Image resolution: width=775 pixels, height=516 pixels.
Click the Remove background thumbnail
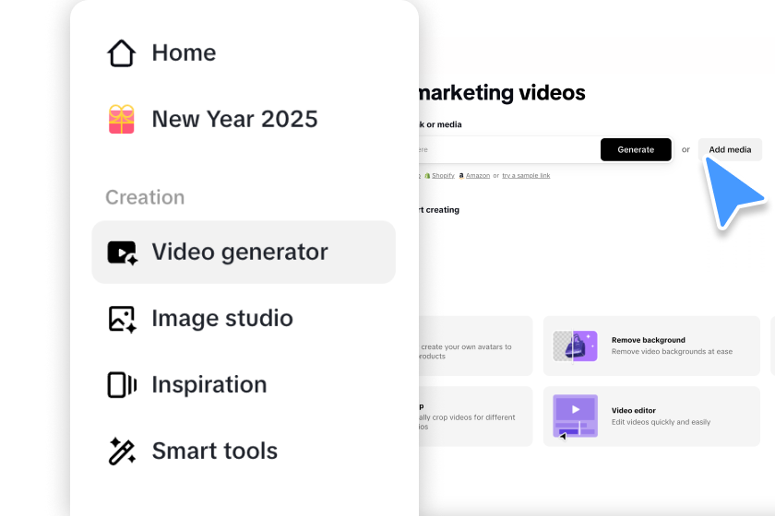coord(575,346)
